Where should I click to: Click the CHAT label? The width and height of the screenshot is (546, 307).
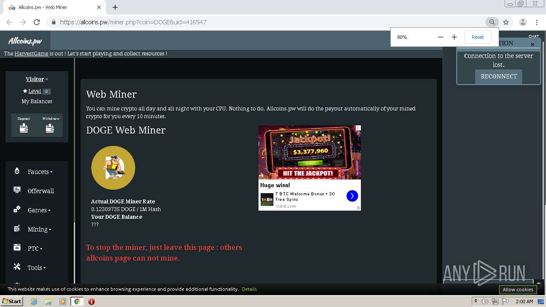pos(534,37)
